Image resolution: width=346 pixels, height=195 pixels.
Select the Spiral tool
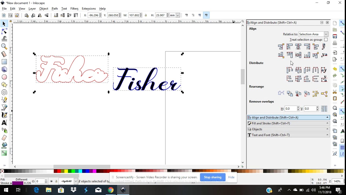coord(4,92)
